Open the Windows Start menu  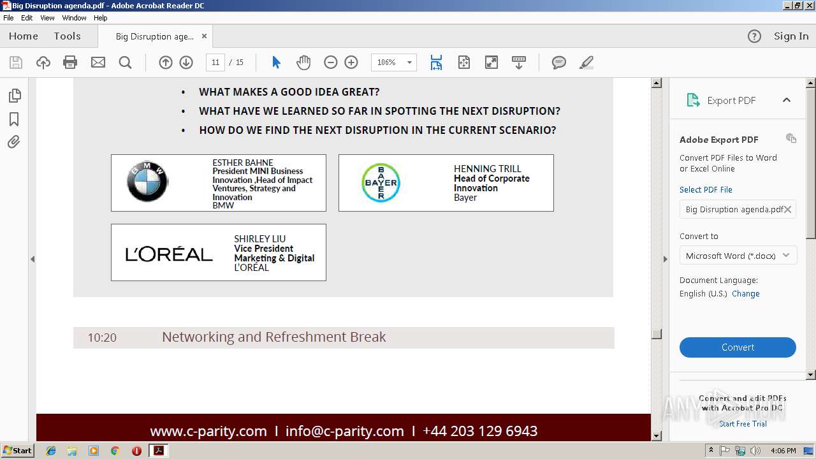pos(18,451)
